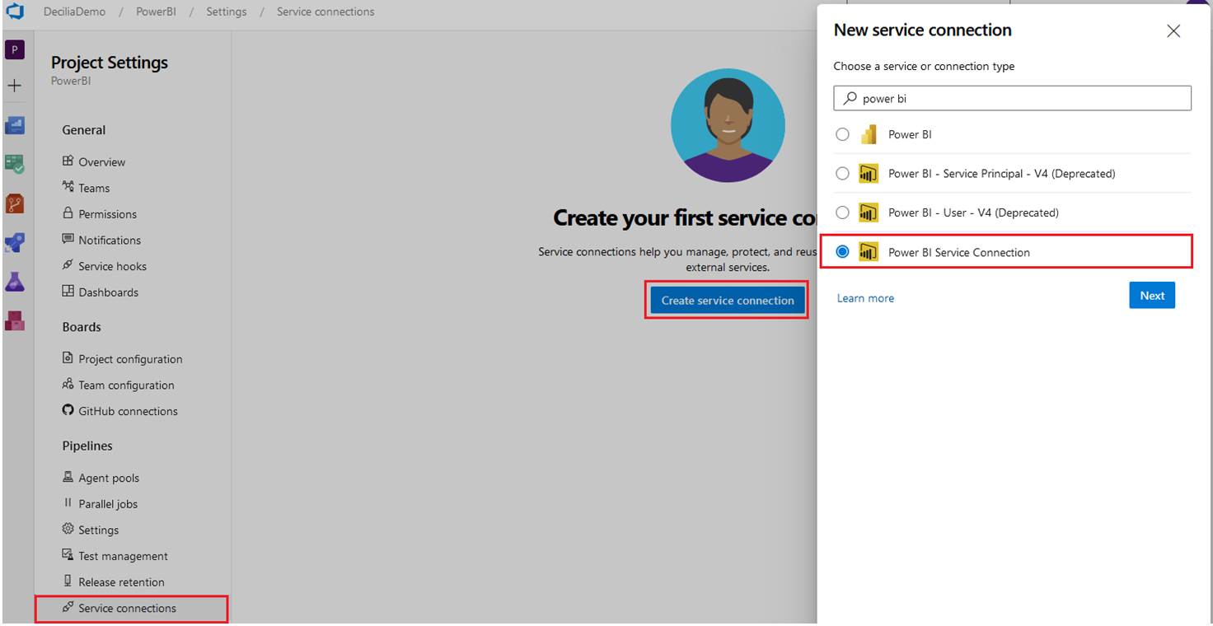
Task: Open the PowerBI project avatar tile
Action: coord(15,49)
